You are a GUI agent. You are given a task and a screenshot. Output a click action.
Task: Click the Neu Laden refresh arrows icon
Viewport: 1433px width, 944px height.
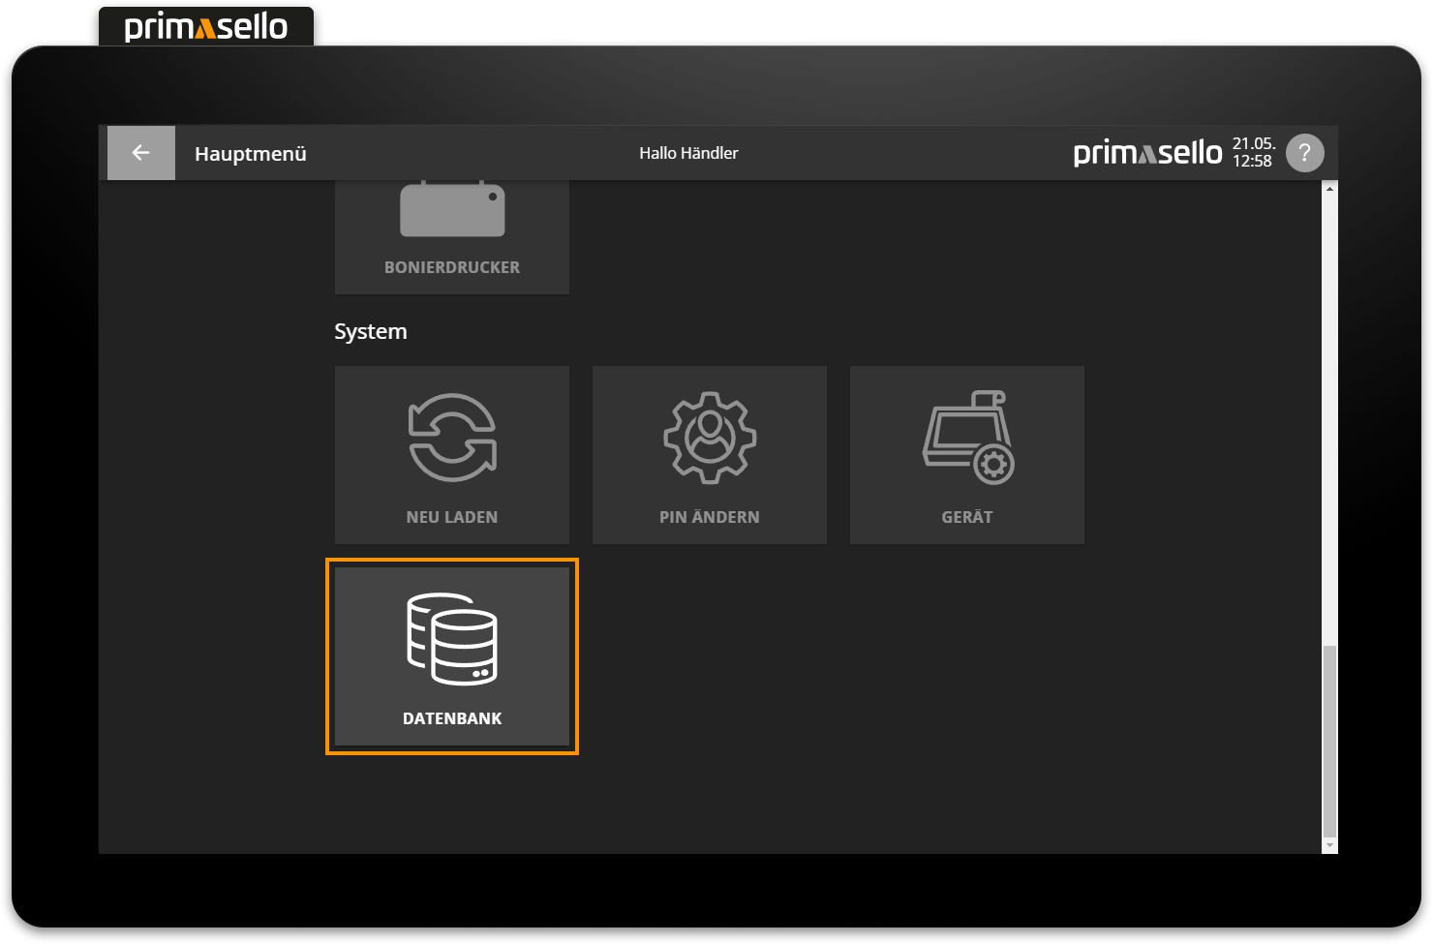(x=452, y=438)
